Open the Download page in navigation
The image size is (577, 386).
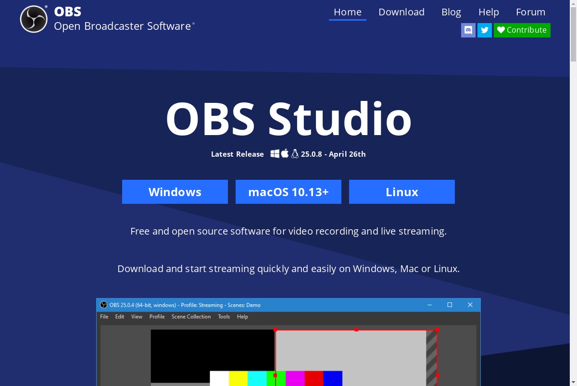click(x=401, y=12)
